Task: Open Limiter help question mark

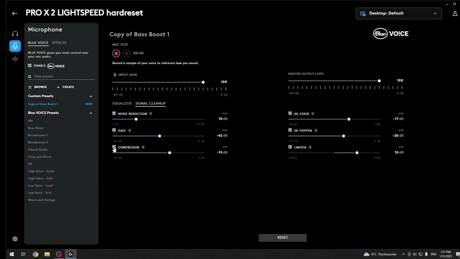Action: (310, 147)
